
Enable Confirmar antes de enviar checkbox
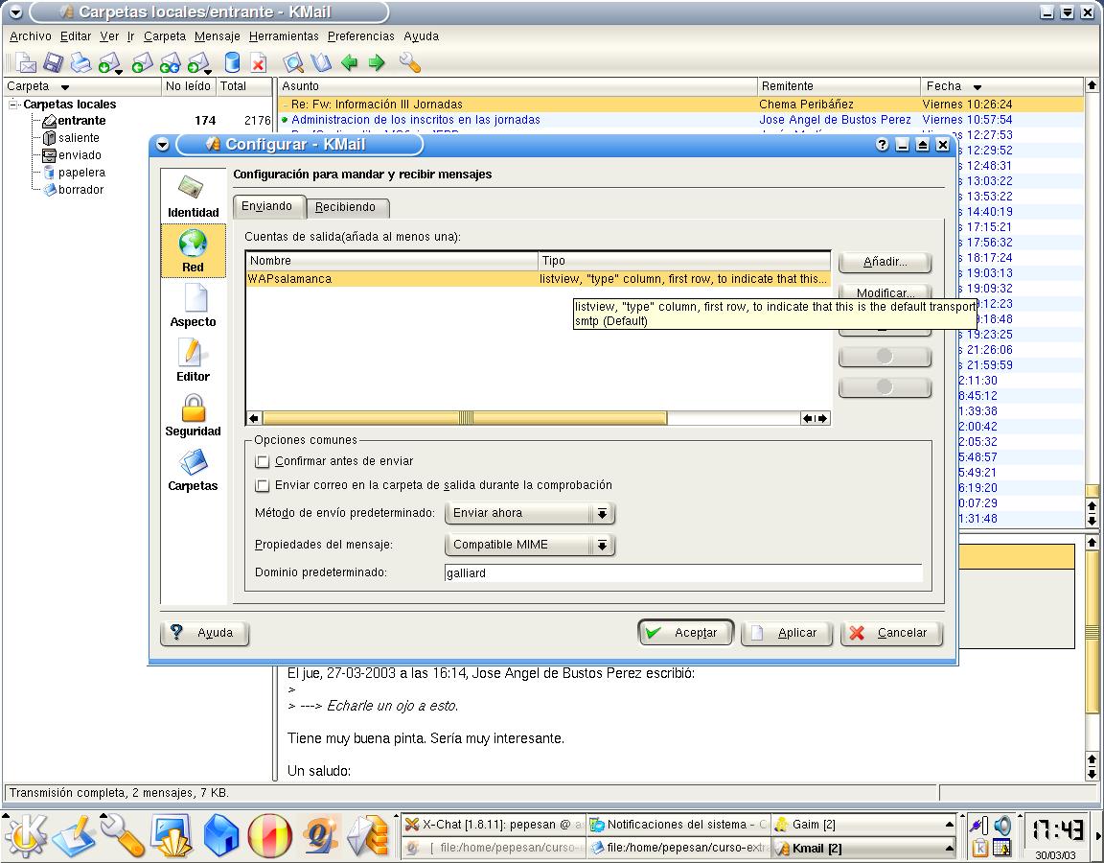pyautogui.click(x=263, y=461)
